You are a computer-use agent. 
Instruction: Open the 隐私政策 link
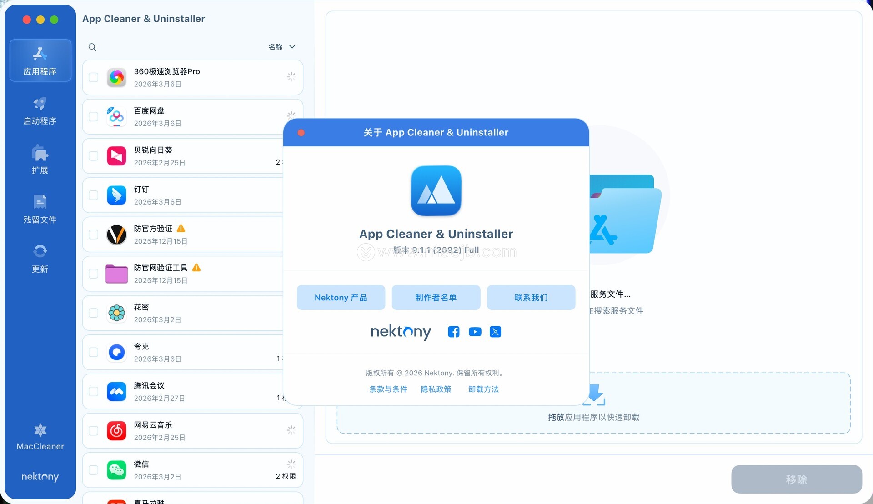pos(436,389)
